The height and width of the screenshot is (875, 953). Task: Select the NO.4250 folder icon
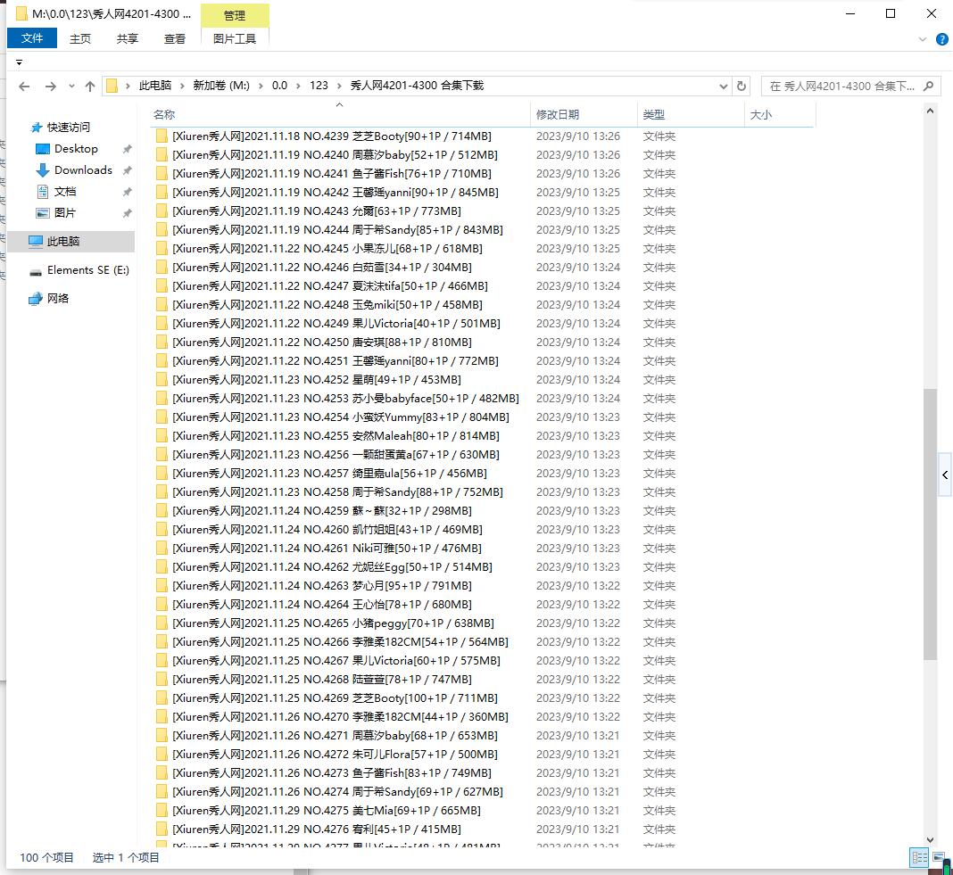tap(162, 343)
